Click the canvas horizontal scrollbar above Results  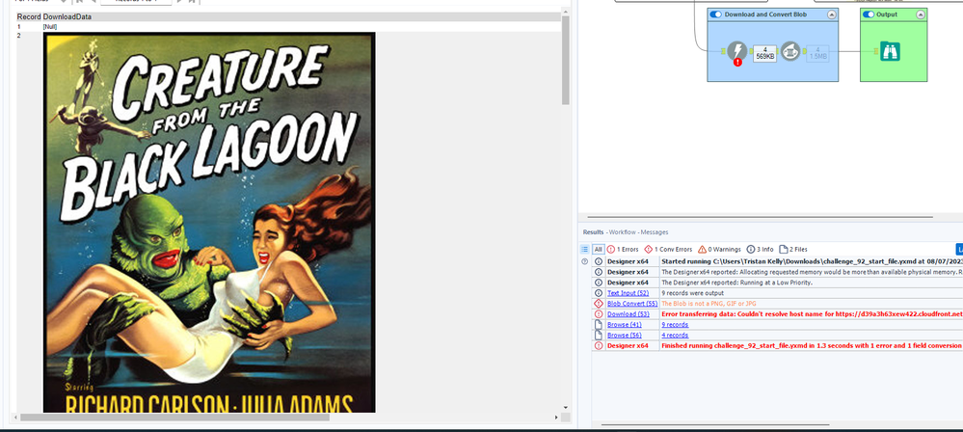click(760, 216)
